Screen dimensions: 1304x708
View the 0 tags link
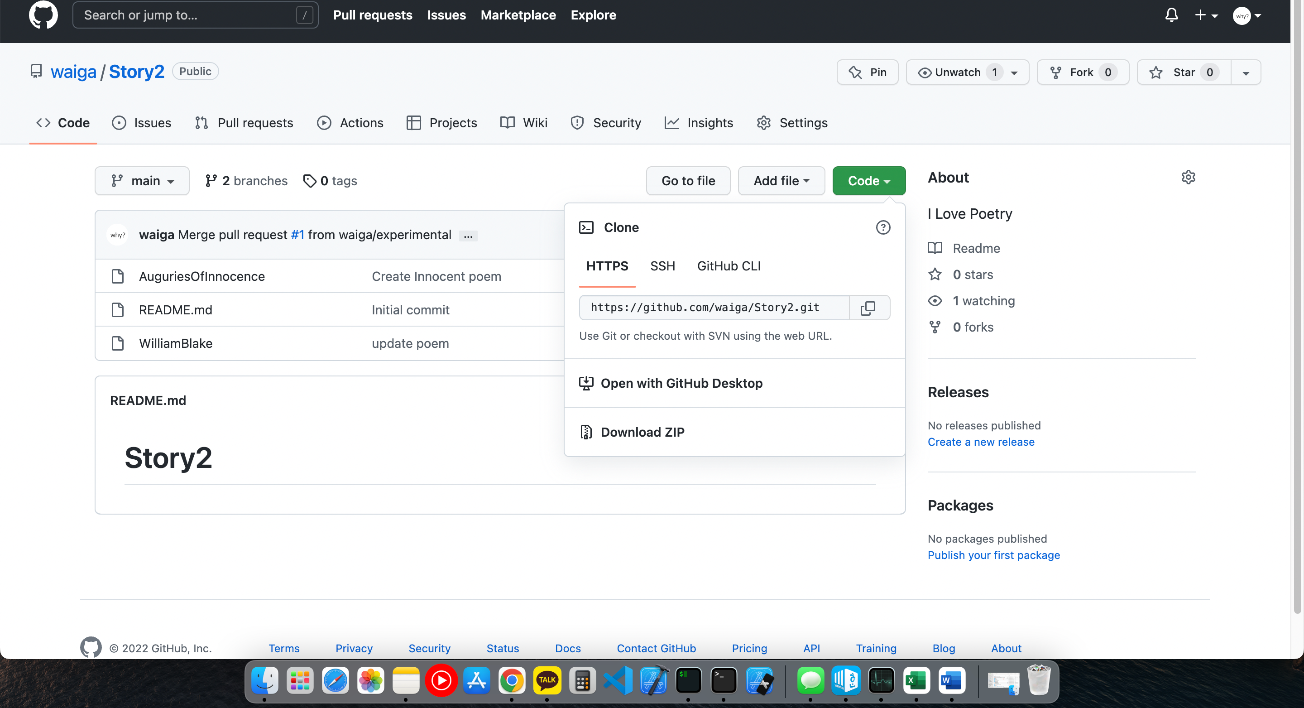(x=330, y=181)
